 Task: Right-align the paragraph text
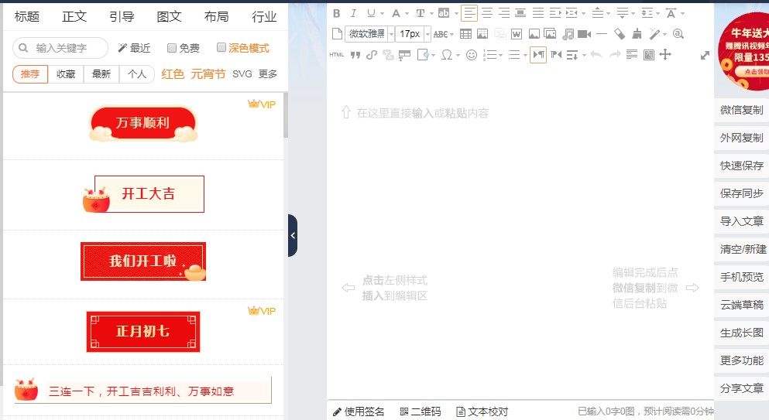click(x=504, y=13)
